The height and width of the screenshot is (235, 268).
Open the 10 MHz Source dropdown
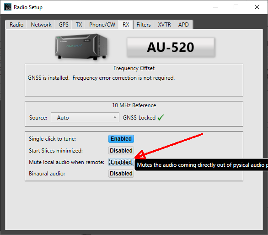point(85,117)
